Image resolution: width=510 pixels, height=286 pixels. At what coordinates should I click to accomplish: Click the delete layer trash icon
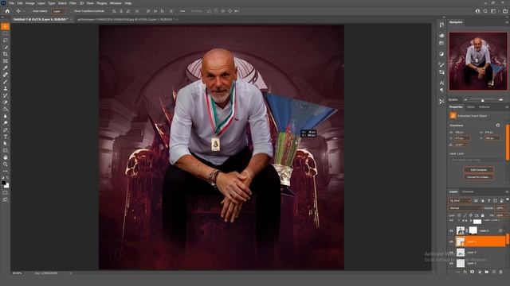pos(501,272)
